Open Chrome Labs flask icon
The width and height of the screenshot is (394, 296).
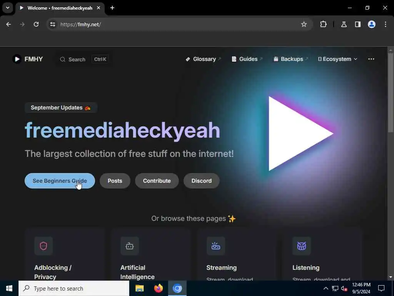(344, 24)
